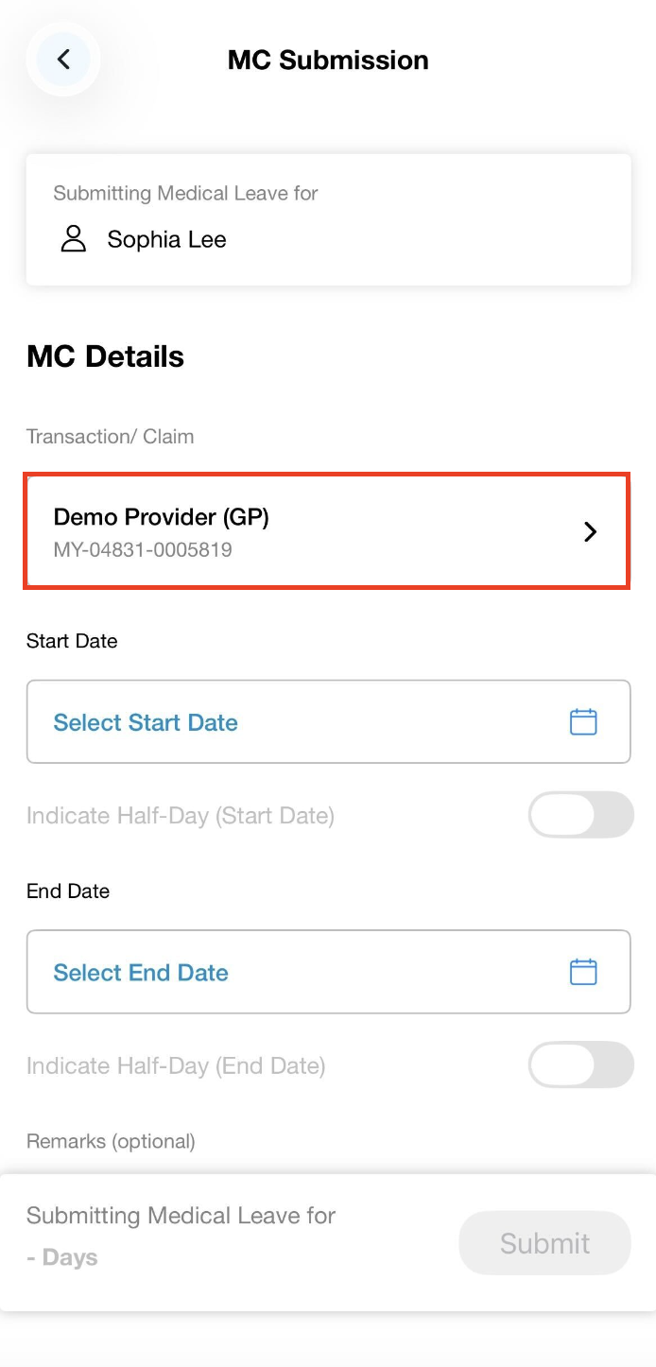Select the Demo Provider (GP) claim name
Image resolution: width=656 pixels, height=1367 pixels.
point(162,517)
